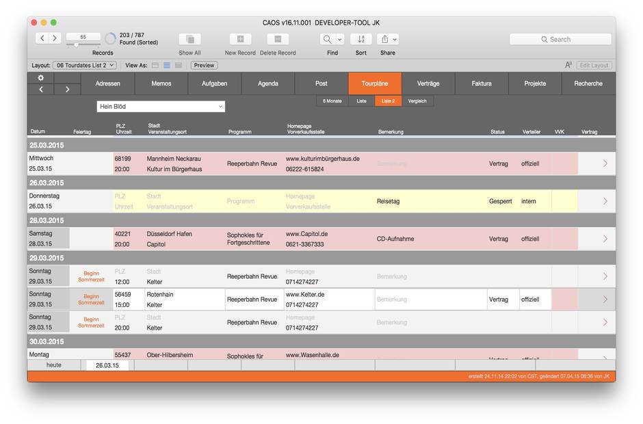This screenshot has height=424, width=643.
Task: Focus the Search field
Action: pos(560,40)
